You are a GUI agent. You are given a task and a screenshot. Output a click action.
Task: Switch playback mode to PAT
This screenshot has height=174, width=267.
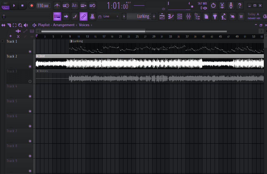pos(6,3)
